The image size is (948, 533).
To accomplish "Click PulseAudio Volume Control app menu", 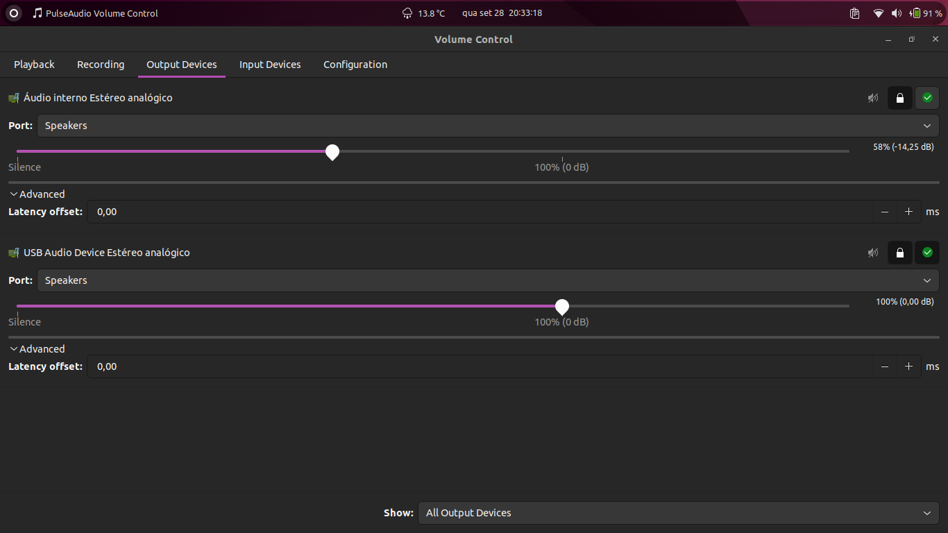I will pyautogui.click(x=95, y=13).
